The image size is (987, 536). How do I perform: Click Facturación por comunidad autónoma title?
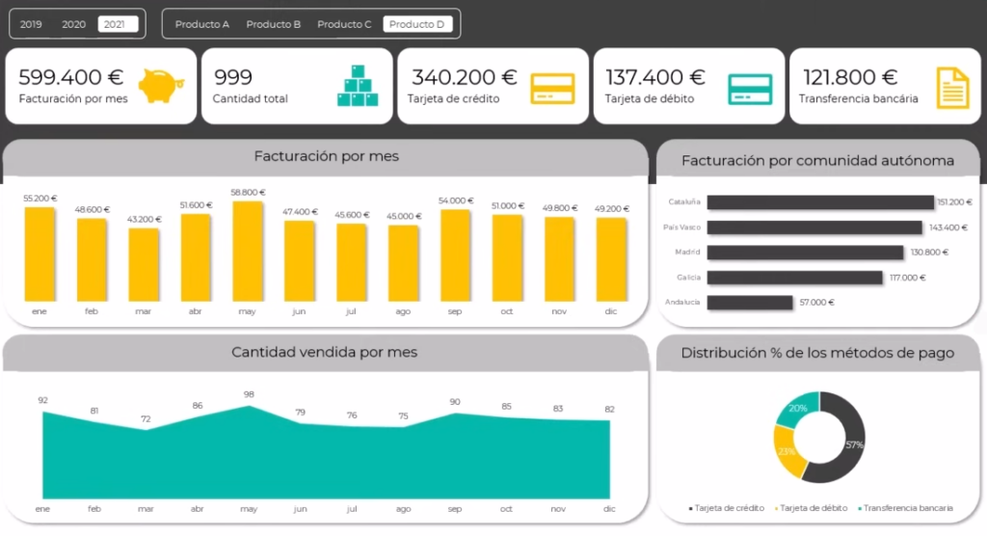click(817, 161)
